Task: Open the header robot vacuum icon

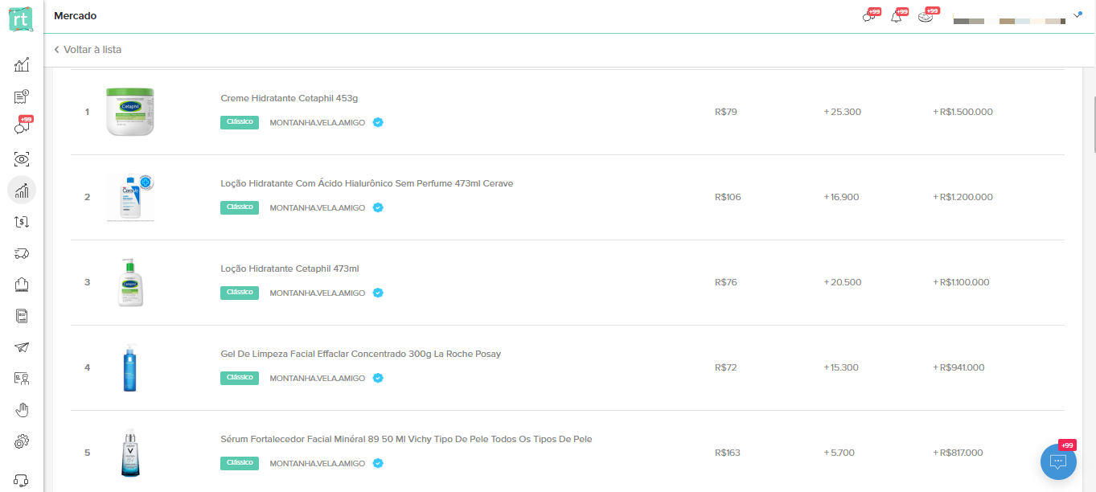Action: coord(927,15)
